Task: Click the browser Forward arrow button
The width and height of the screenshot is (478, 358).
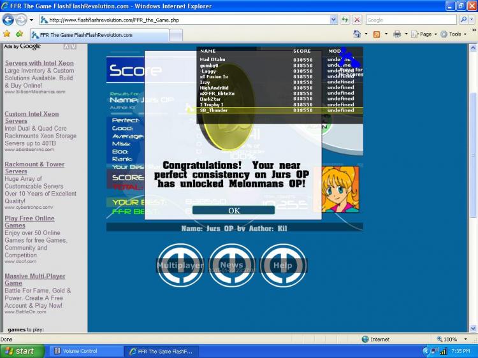Action: pyautogui.click(x=21, y=20)
